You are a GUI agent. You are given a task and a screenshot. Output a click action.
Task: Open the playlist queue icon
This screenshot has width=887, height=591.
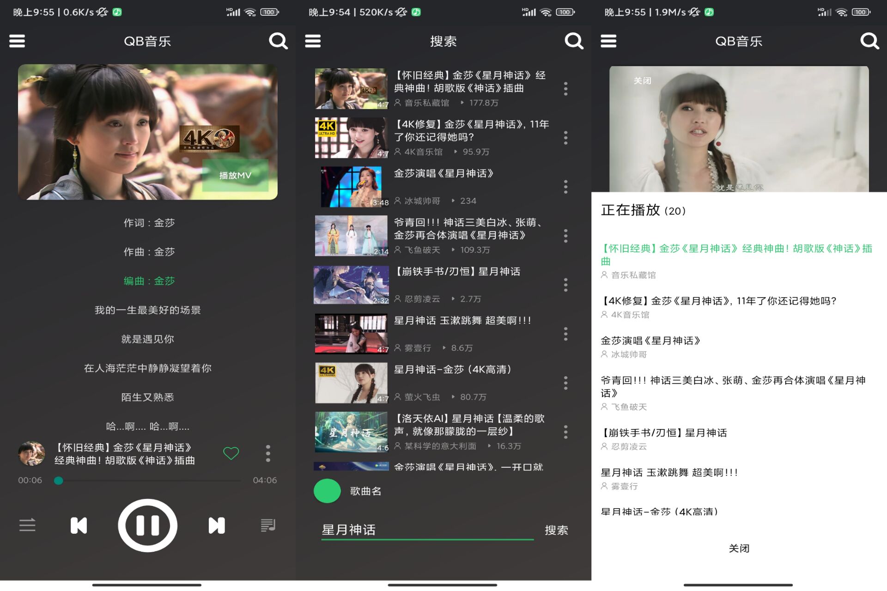[268, 525]
